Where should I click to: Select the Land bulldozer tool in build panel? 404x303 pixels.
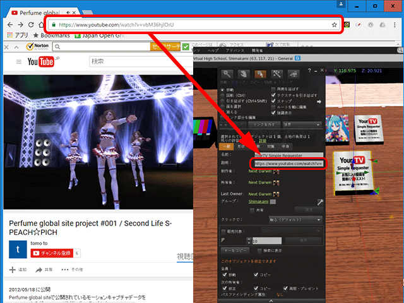pos(294,74)
